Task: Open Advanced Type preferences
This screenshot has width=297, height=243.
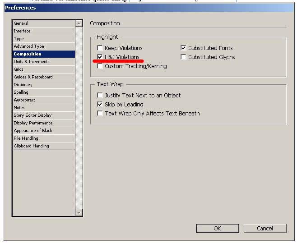Action: 44,46
